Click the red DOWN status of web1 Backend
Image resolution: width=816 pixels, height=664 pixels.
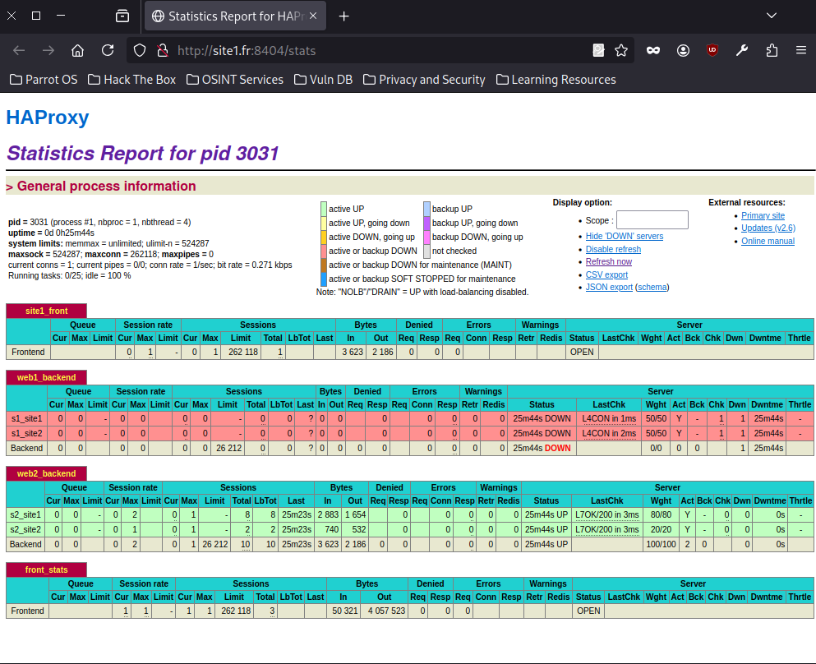tap(557, 448)
